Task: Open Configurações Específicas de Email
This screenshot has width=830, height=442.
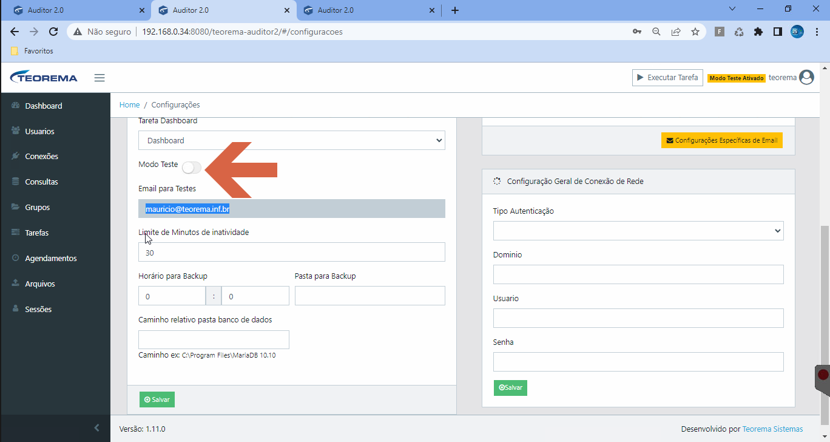Action: click(x=722, y=140)
